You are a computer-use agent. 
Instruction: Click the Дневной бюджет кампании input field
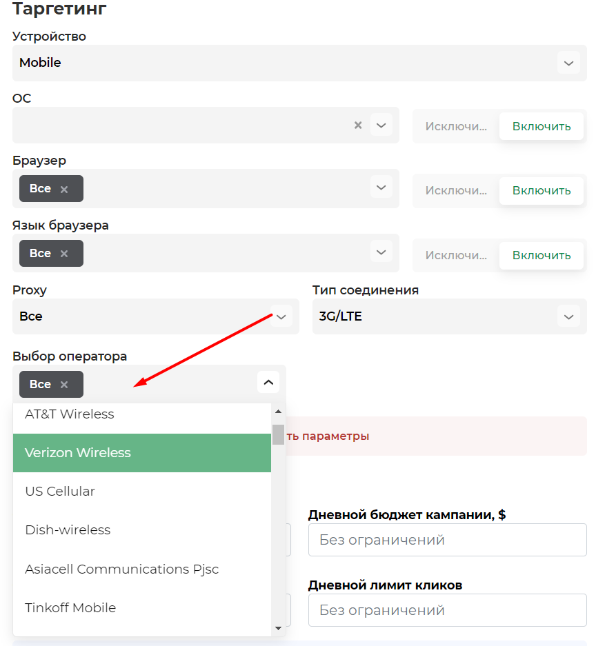pos(447,540)
